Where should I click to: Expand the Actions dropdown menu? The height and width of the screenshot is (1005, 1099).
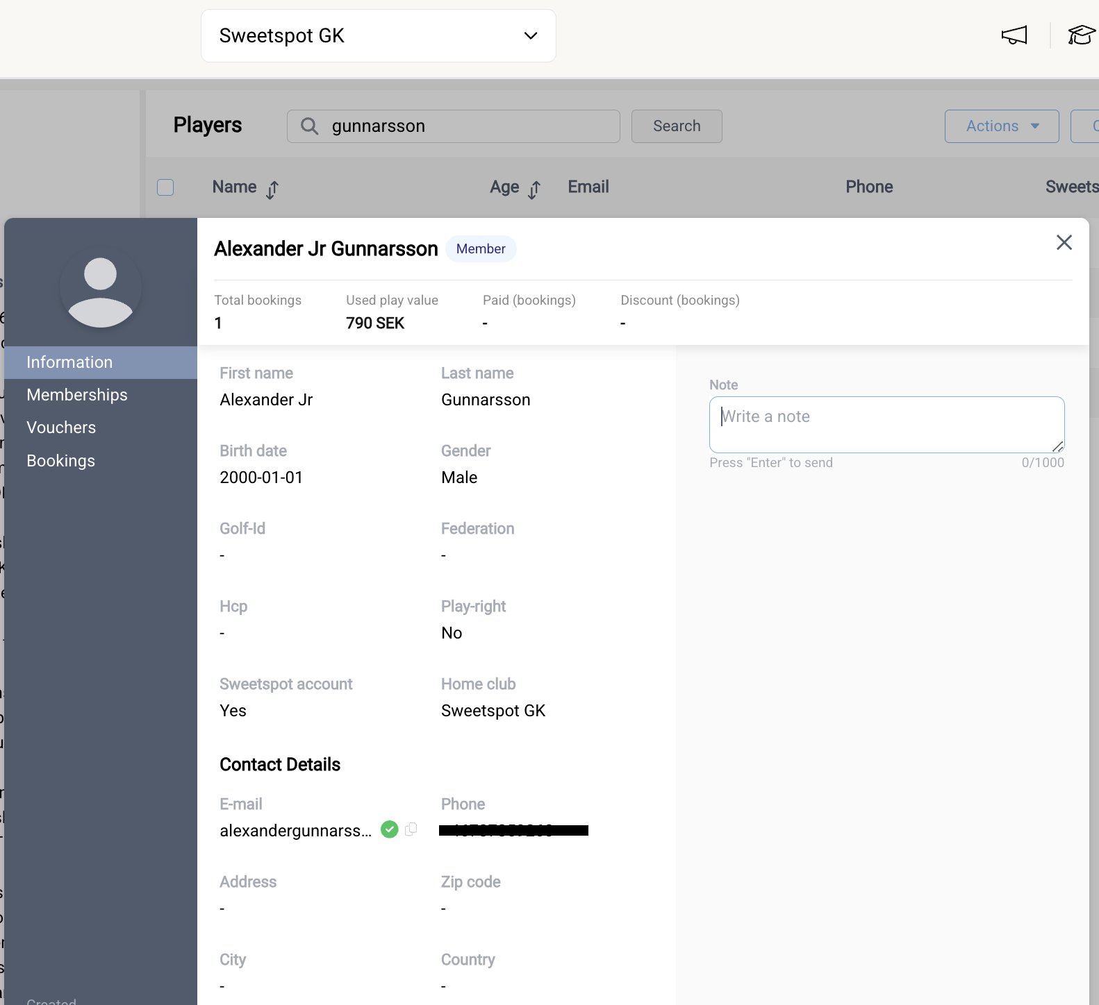1001,126
